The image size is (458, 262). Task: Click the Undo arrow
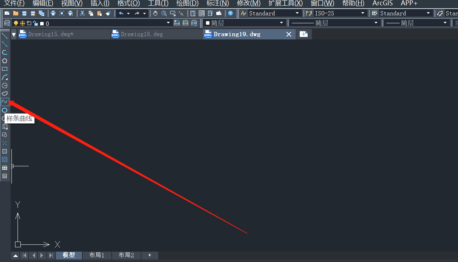coord(121,13)
